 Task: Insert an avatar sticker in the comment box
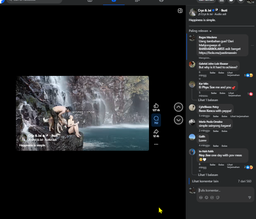201,197
